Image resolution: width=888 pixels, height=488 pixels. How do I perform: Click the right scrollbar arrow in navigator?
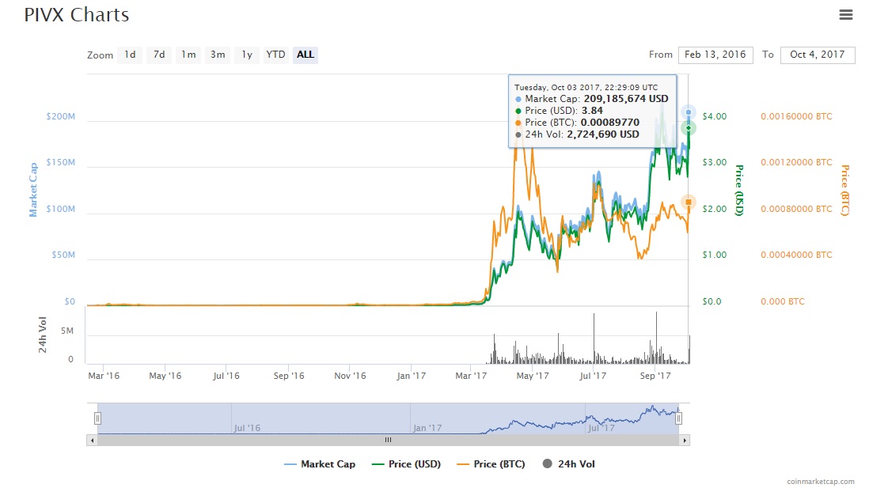[x=684, y=440]
